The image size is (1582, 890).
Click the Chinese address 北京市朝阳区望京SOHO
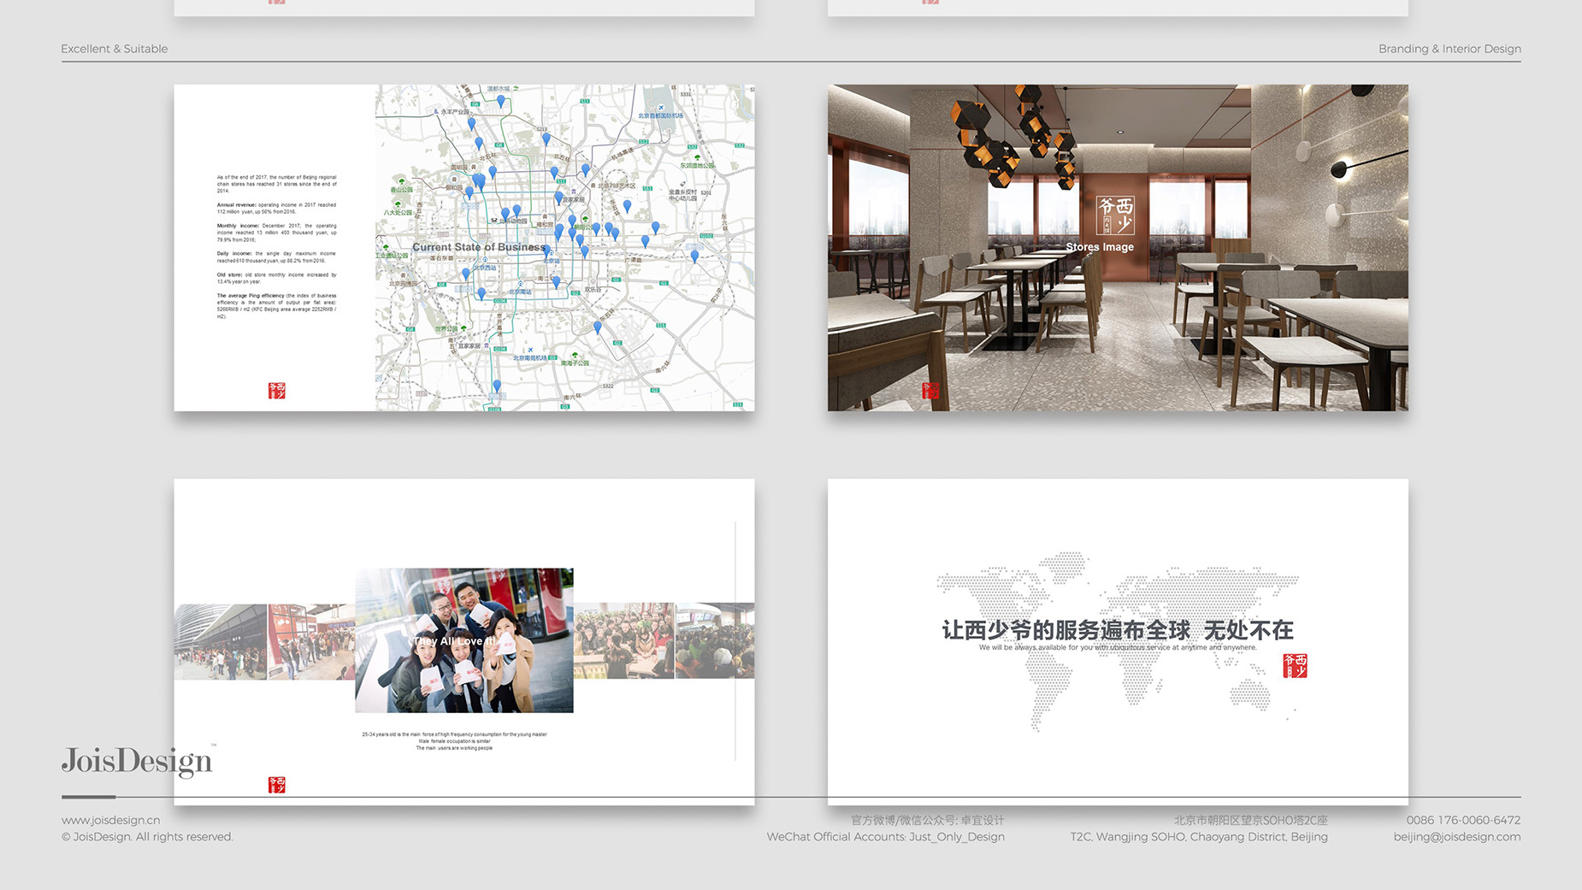[x=1250, y=820]
